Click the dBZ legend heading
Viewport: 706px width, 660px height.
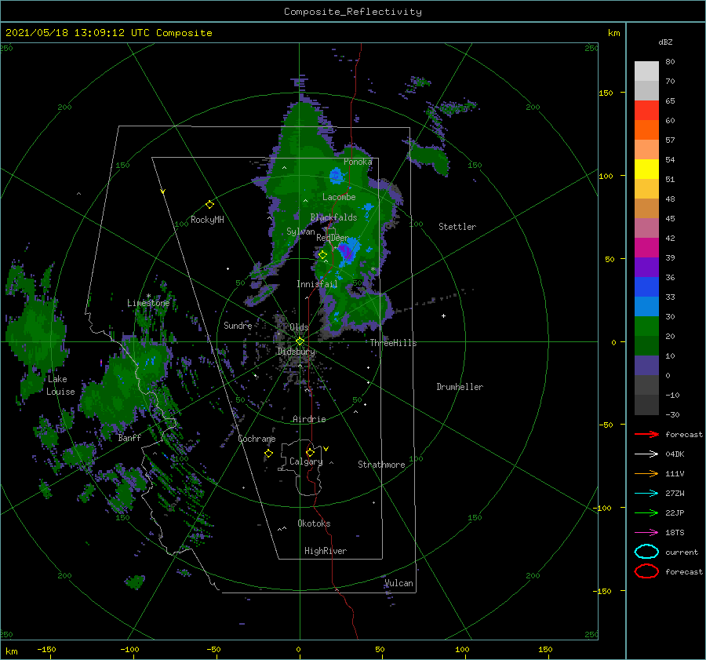[x=665, y=42]
